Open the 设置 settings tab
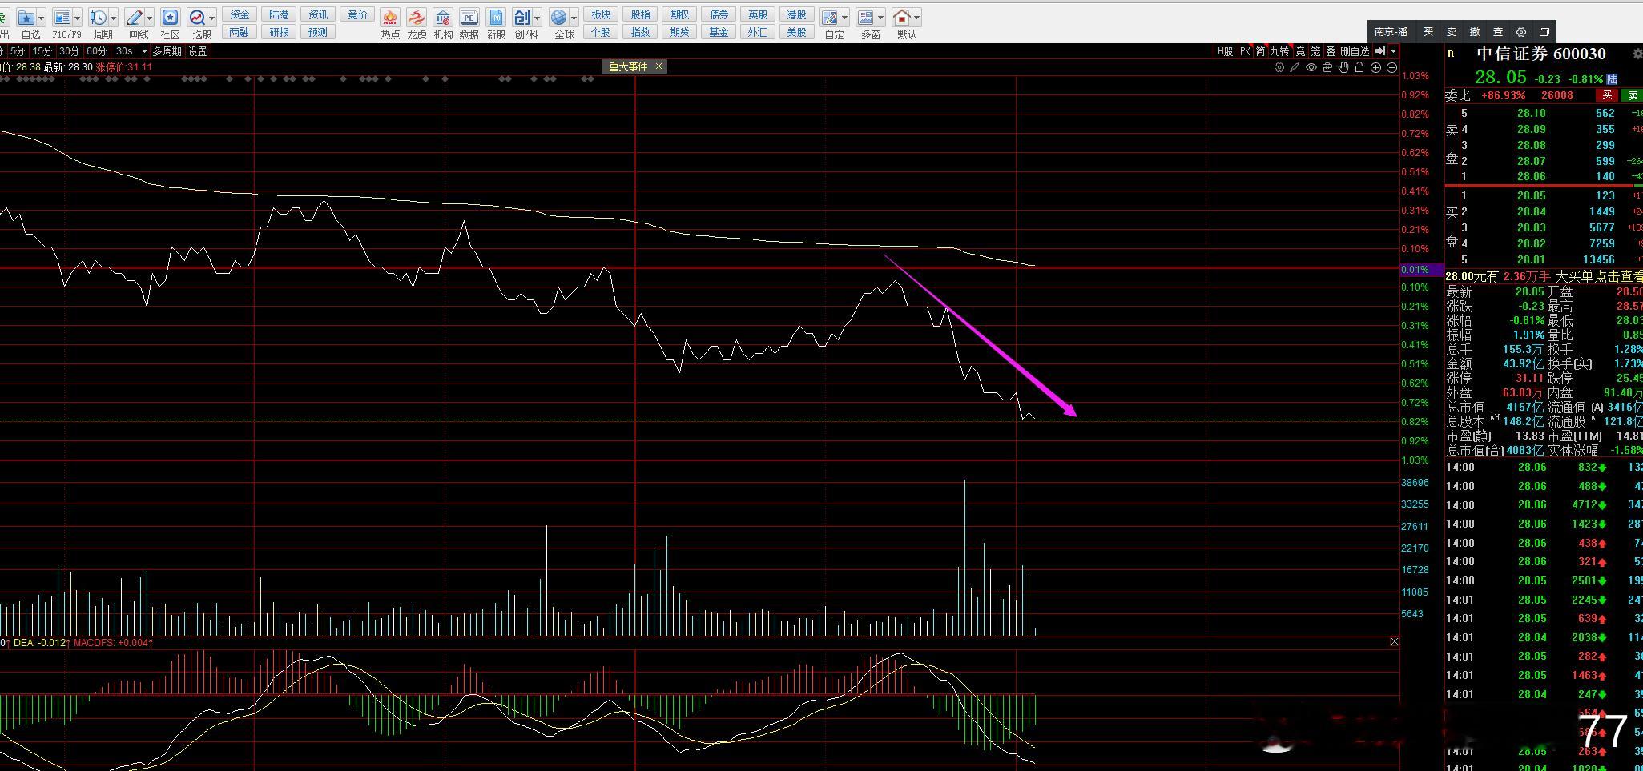This screenshot has width=1643, height=771. point(198,51)
